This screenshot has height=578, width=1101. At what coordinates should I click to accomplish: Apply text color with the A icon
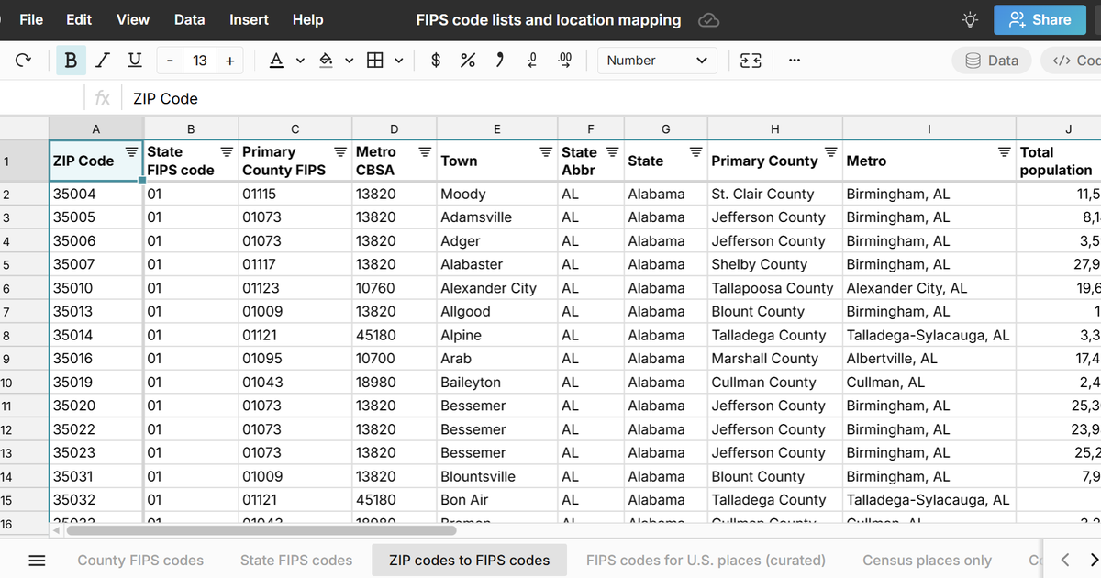(x=276, y=61)
